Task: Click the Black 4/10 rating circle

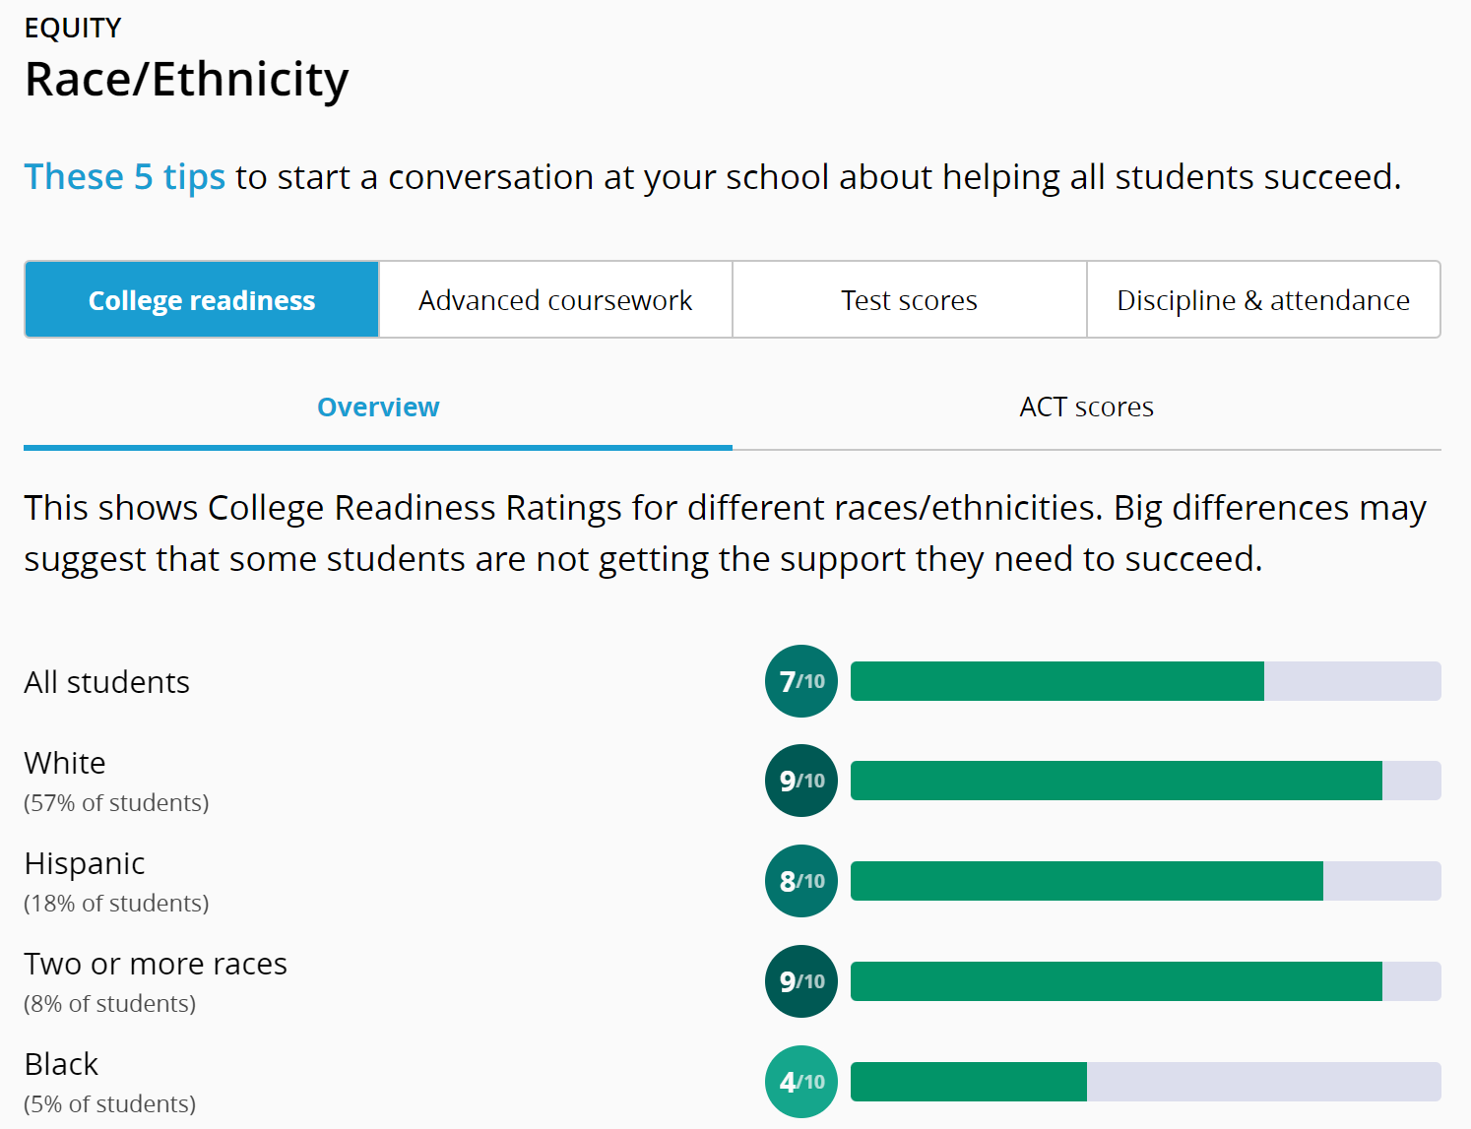Action: click(800, 1082)
